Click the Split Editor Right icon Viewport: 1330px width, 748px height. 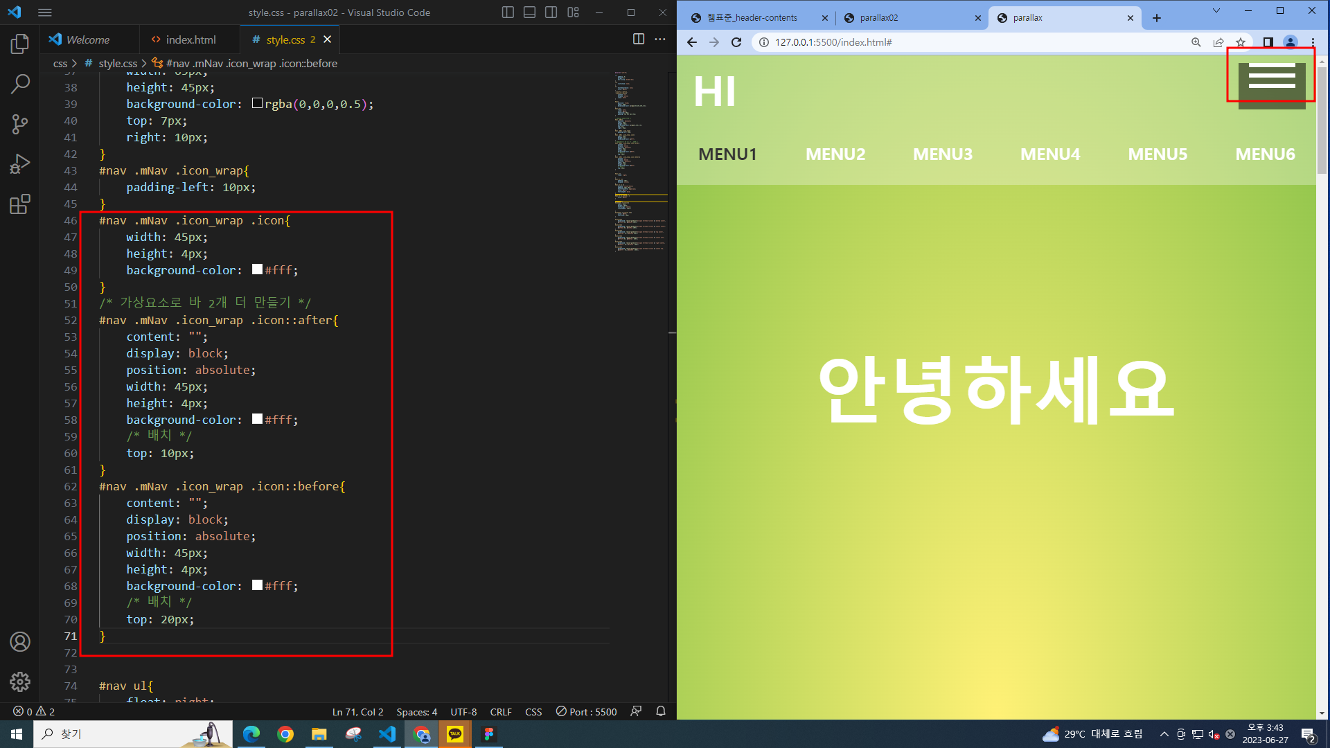[x=639, y=39]
